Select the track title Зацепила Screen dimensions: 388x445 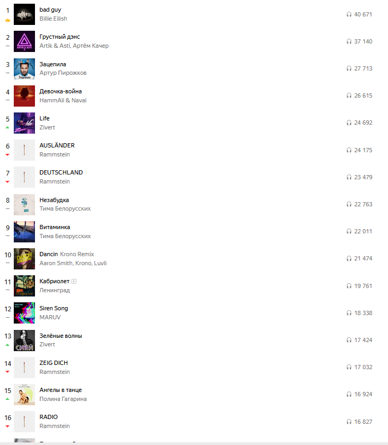(x=53, y=64)
